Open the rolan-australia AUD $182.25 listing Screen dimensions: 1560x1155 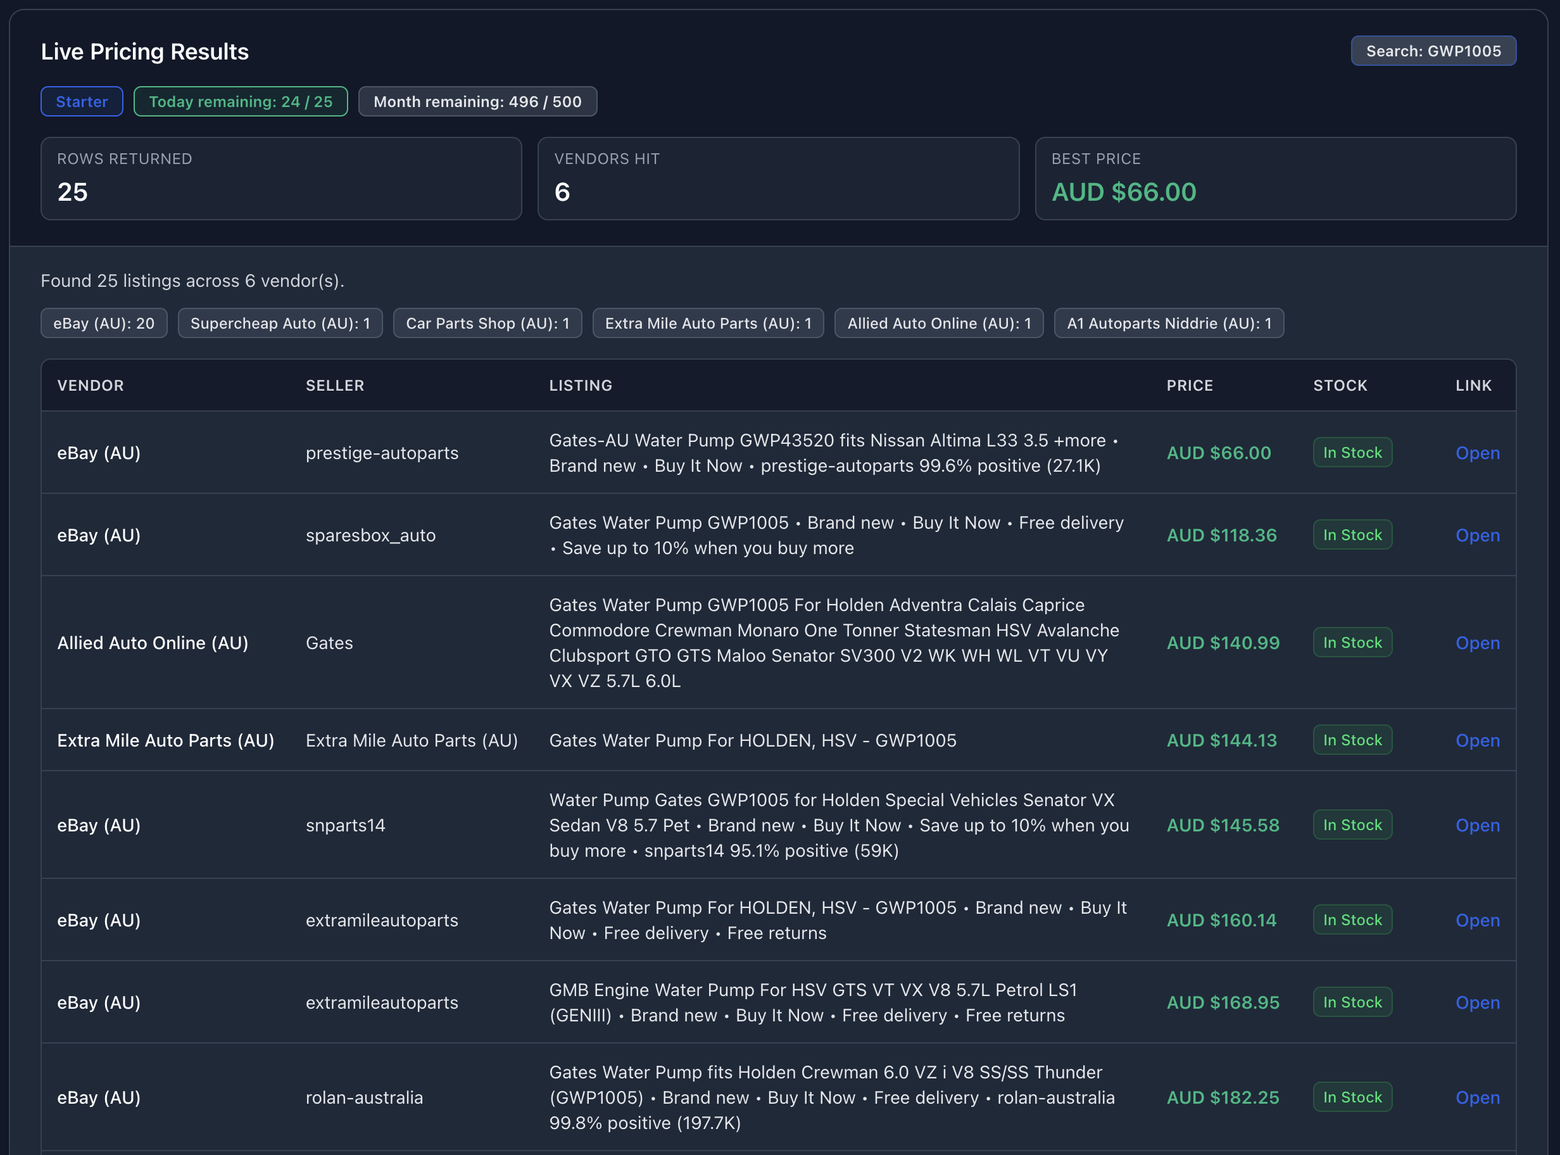tap(1477, 1099)
